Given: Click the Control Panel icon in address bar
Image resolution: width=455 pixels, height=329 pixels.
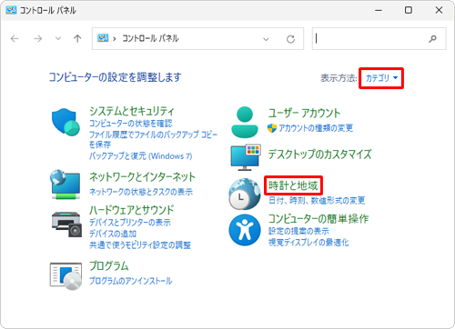Looking at the screenshot, I should pyautogui.click(x=103, y=38).
